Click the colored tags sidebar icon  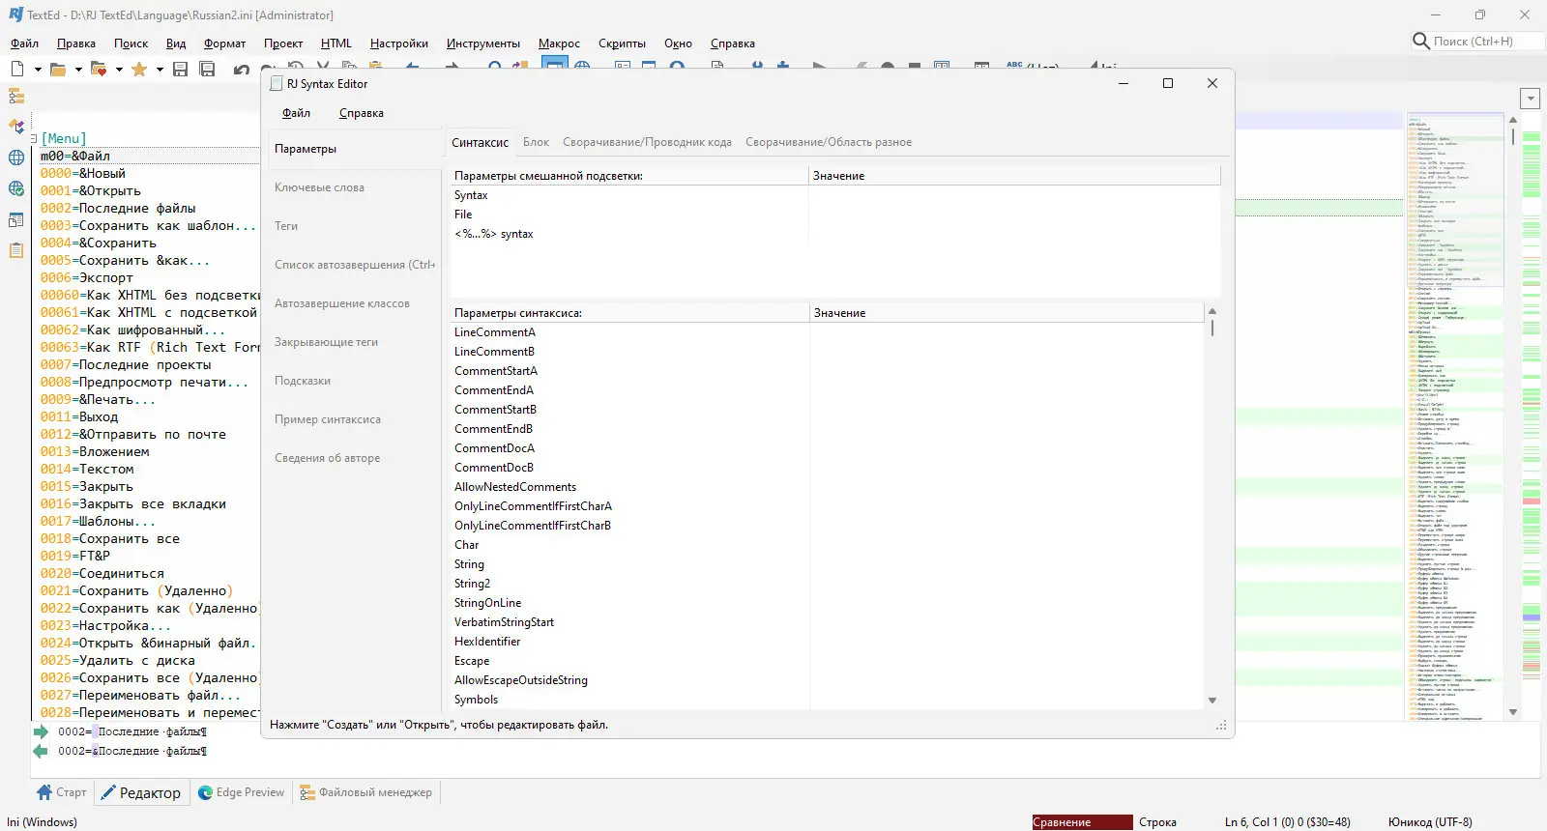pos(16,127)
